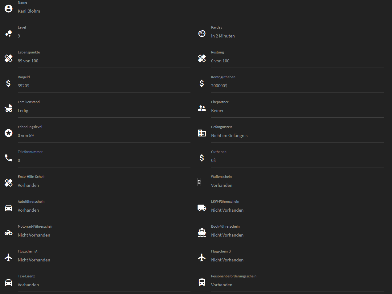This screenshot has height=294, width=392.
Task: Click the phone icon for Telefonnummer
Action: pos(9,158)
